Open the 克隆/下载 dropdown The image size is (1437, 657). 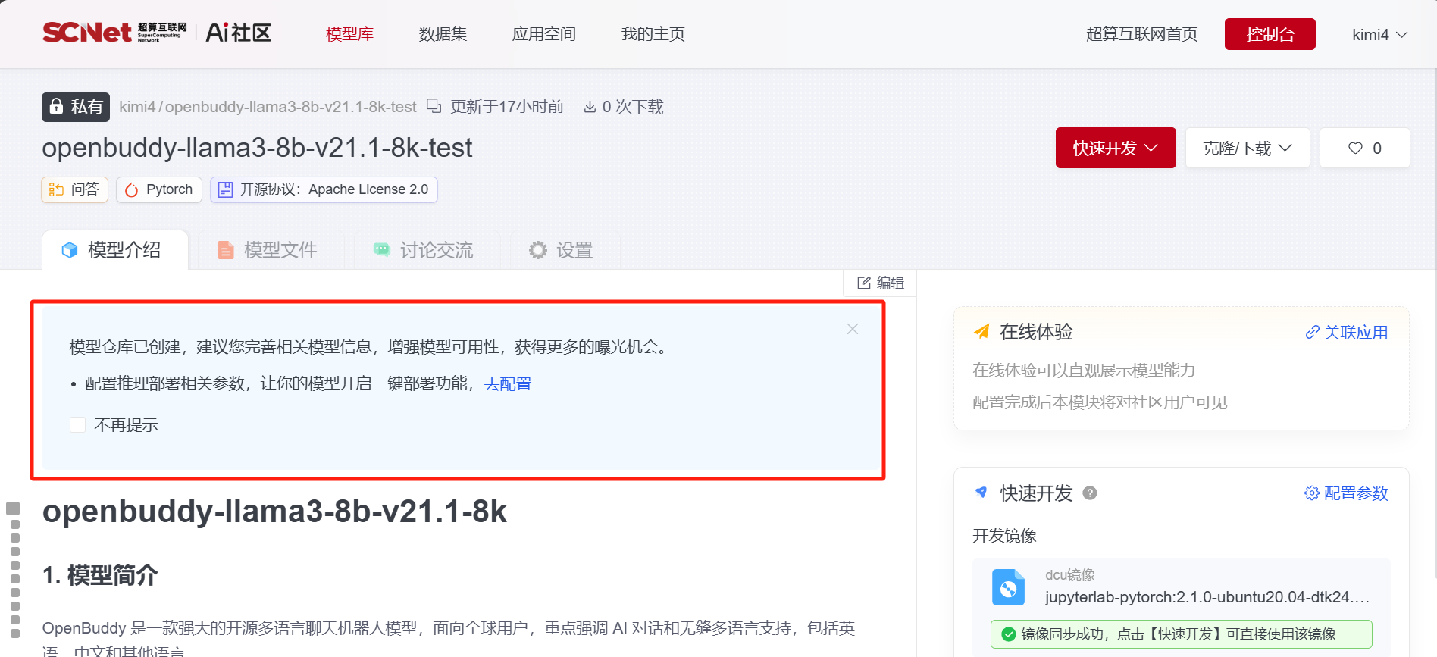(x=1248, y=148)
